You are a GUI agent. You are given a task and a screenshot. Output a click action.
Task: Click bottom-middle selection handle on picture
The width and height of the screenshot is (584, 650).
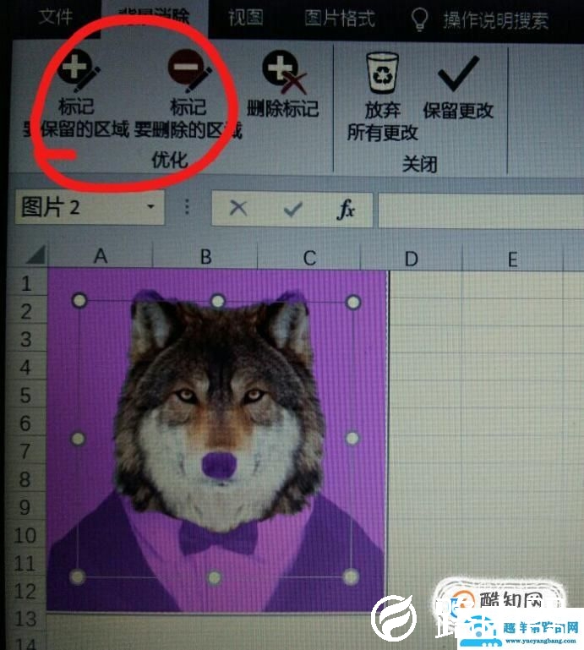pos(215,577)
